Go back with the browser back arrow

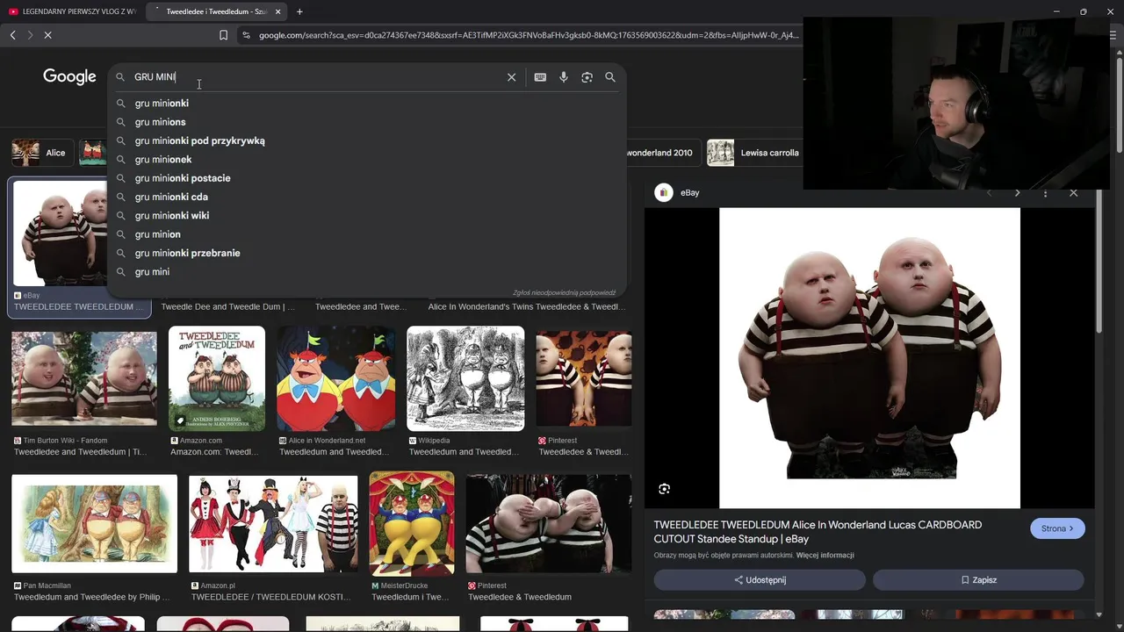click(12, 35)
